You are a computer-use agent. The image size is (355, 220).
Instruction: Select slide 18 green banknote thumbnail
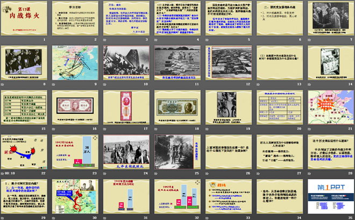(177, 107)
